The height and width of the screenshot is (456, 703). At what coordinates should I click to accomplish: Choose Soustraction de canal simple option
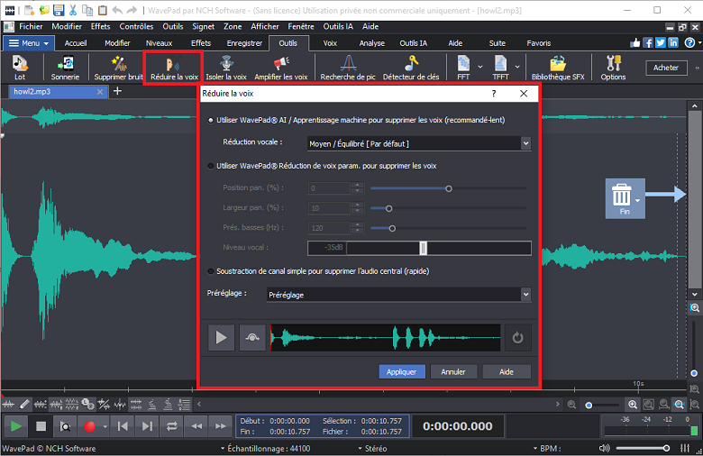click(212, 271)
